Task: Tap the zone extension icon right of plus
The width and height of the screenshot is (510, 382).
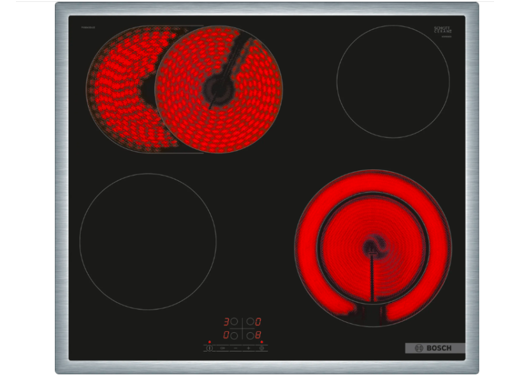Action: 261,348
